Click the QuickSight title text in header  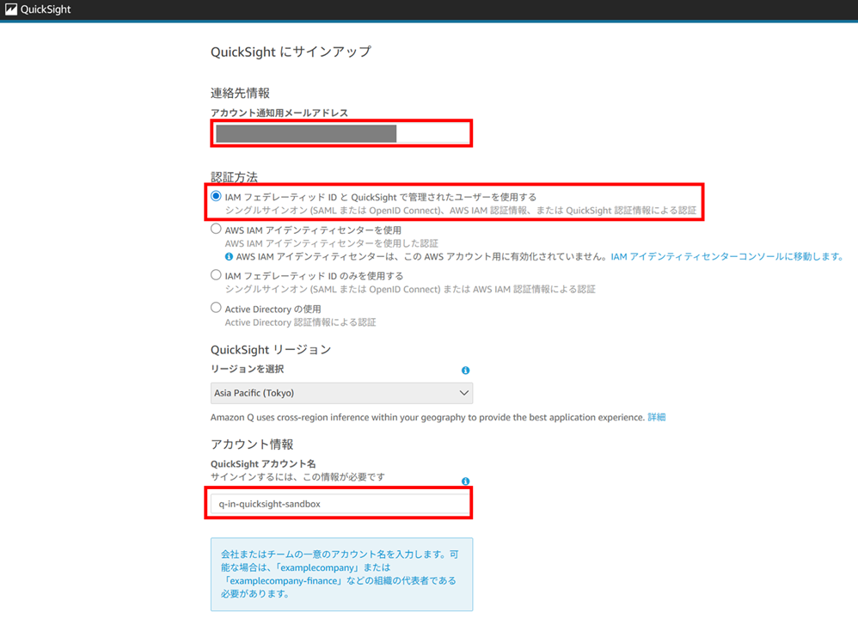(46, 9)
